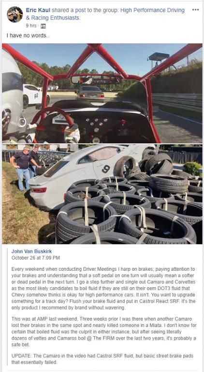Open High Performance Driving & Racing Enthusiasts group

pos(105,14)
